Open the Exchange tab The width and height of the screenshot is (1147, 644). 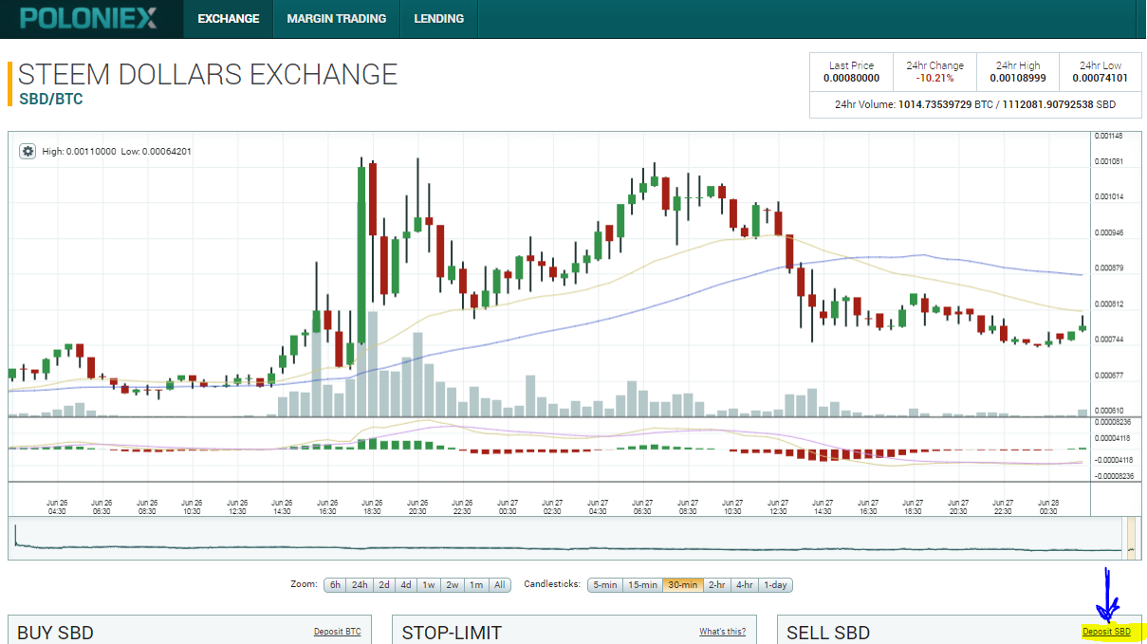pos(228,19)
